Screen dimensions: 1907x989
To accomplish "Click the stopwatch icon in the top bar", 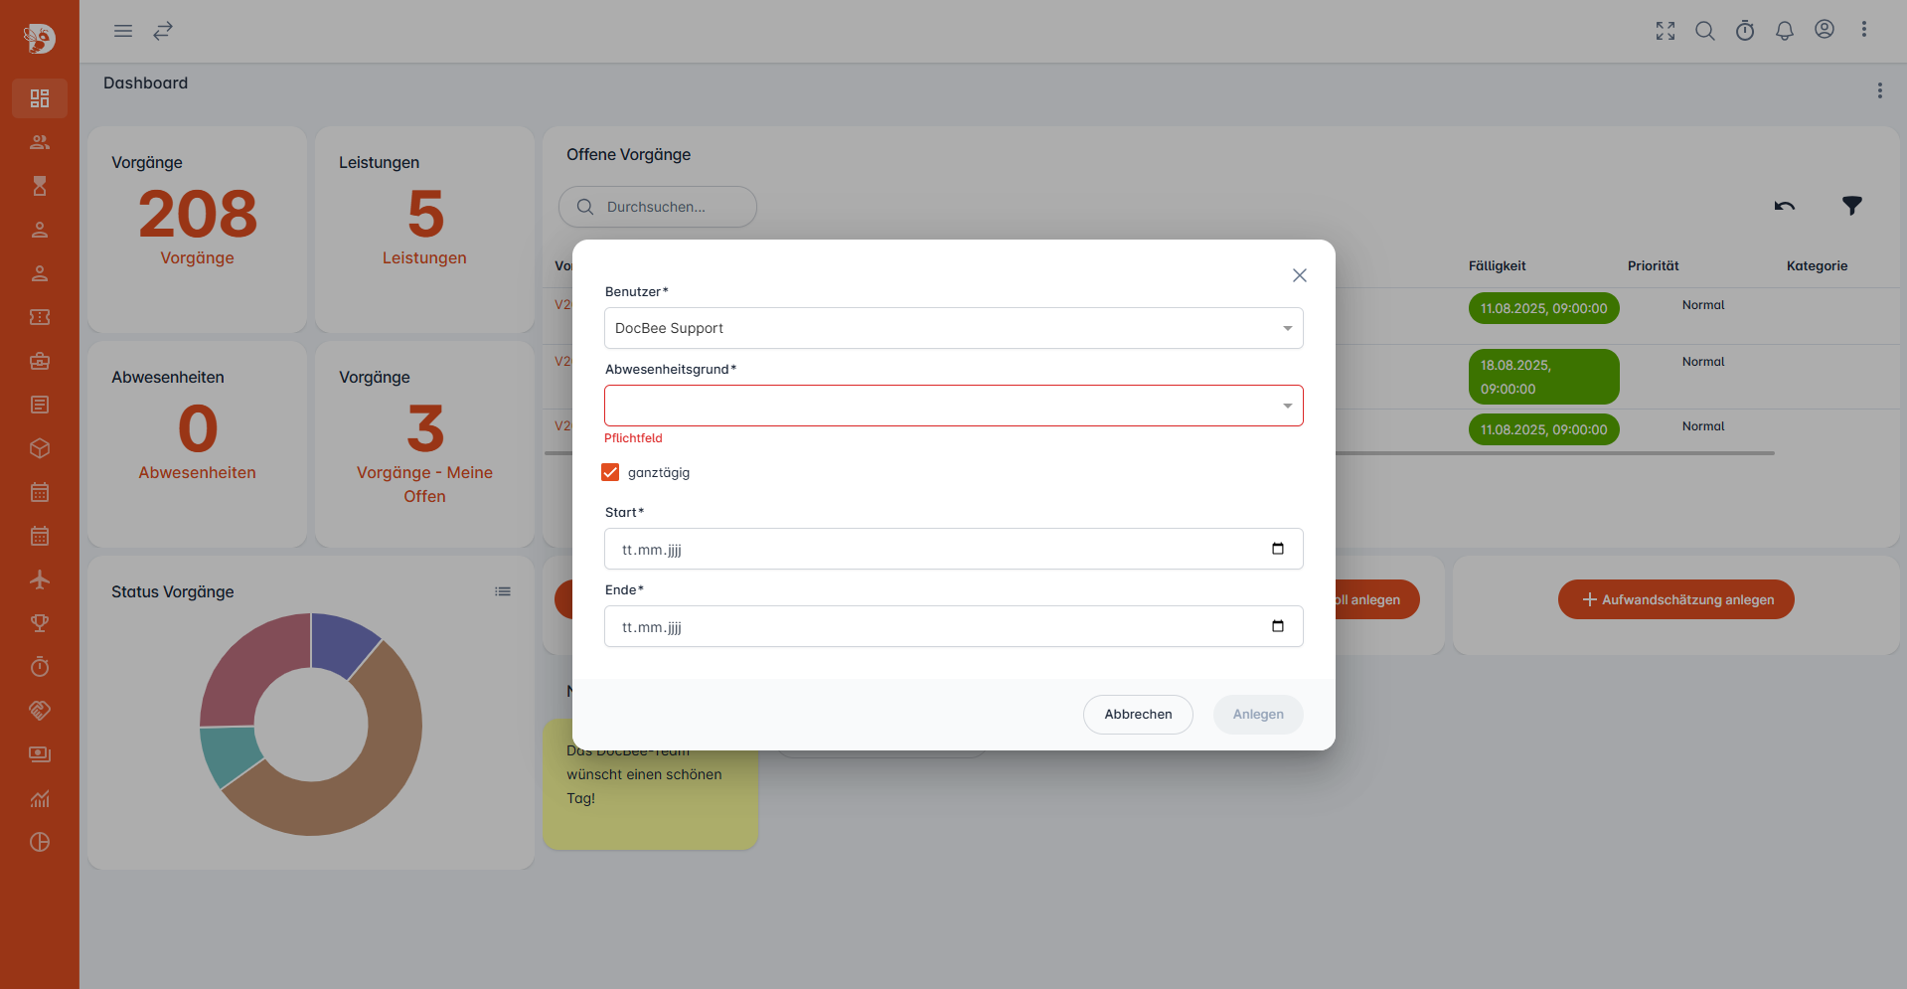I will click(1745, 31).
